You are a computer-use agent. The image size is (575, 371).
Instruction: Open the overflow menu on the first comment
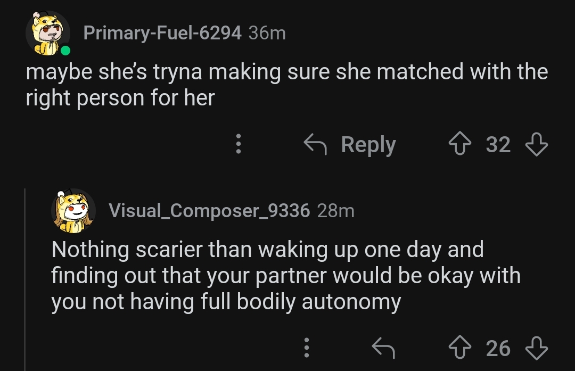pos(239,144)
